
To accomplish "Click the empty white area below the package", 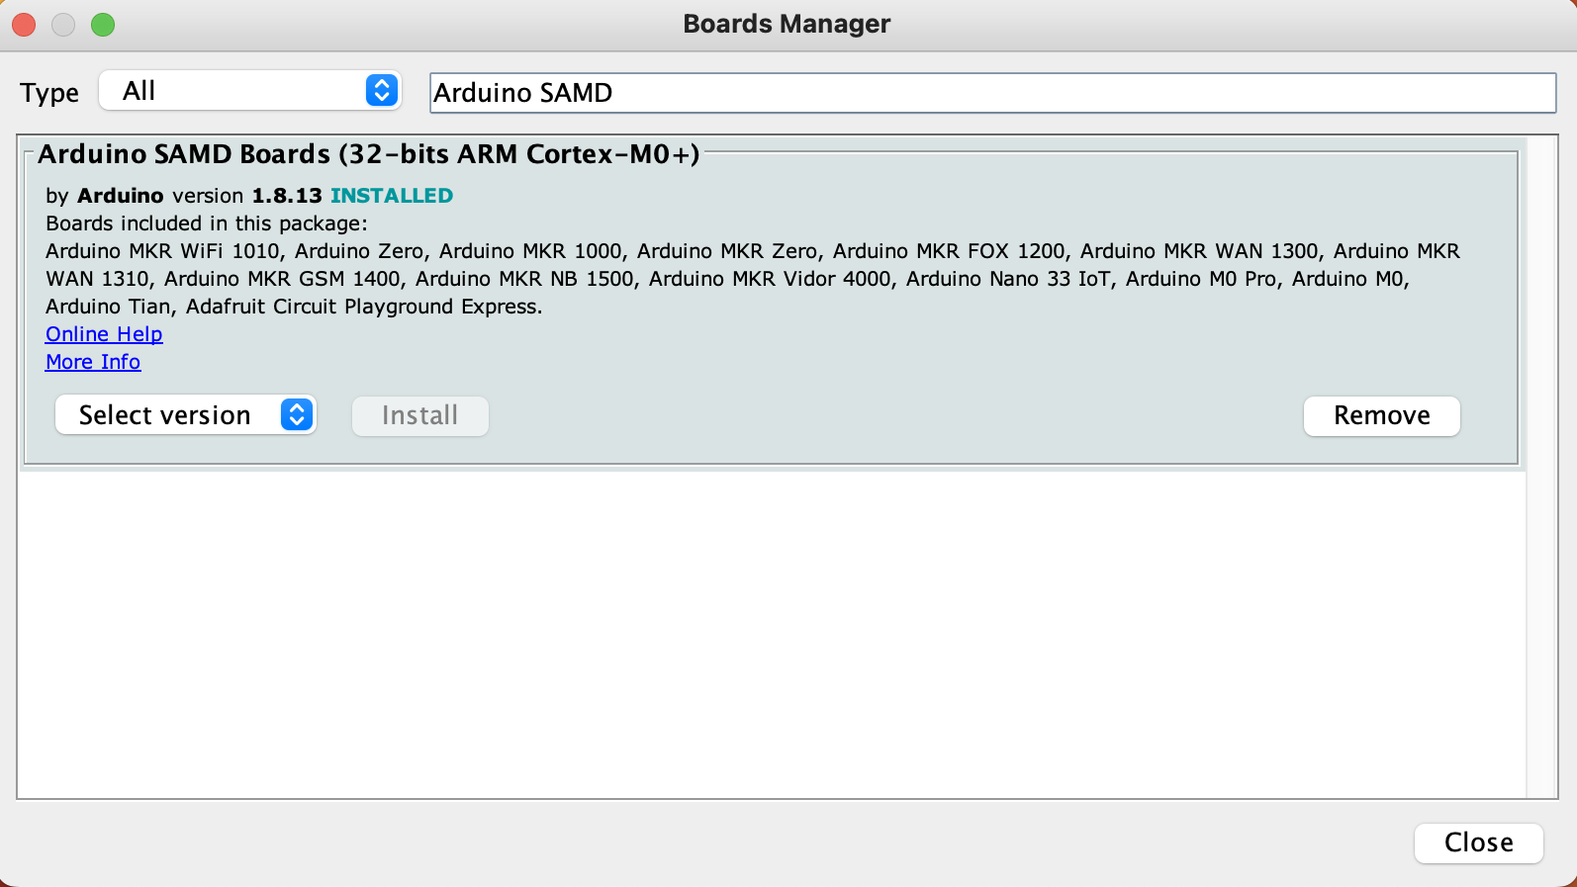I will tap(772, 633).
